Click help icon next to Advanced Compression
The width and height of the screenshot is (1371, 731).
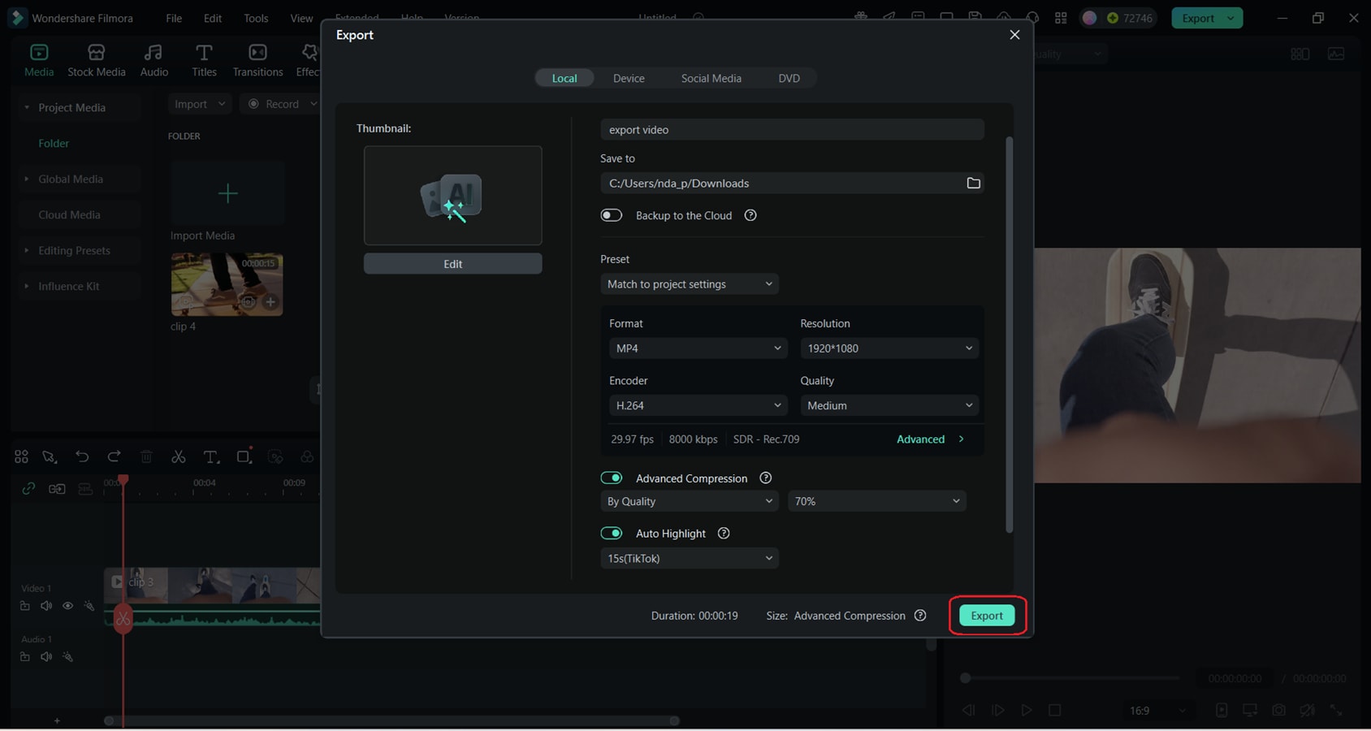tap(765, 478)
